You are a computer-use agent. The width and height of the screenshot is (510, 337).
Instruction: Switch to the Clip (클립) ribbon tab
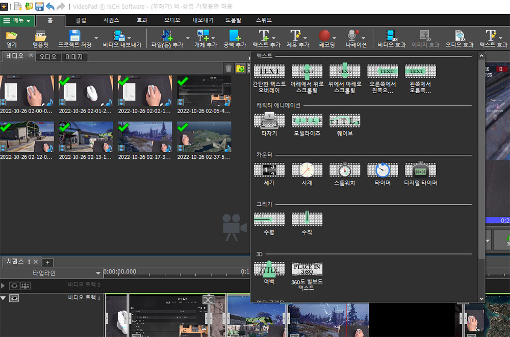81,20
